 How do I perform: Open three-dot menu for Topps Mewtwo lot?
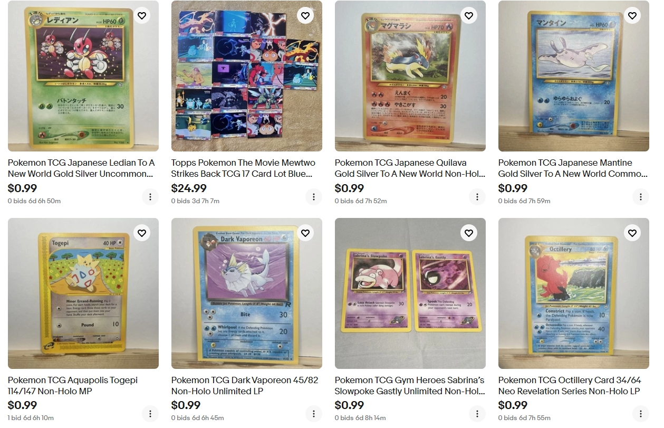coord(314,197)
